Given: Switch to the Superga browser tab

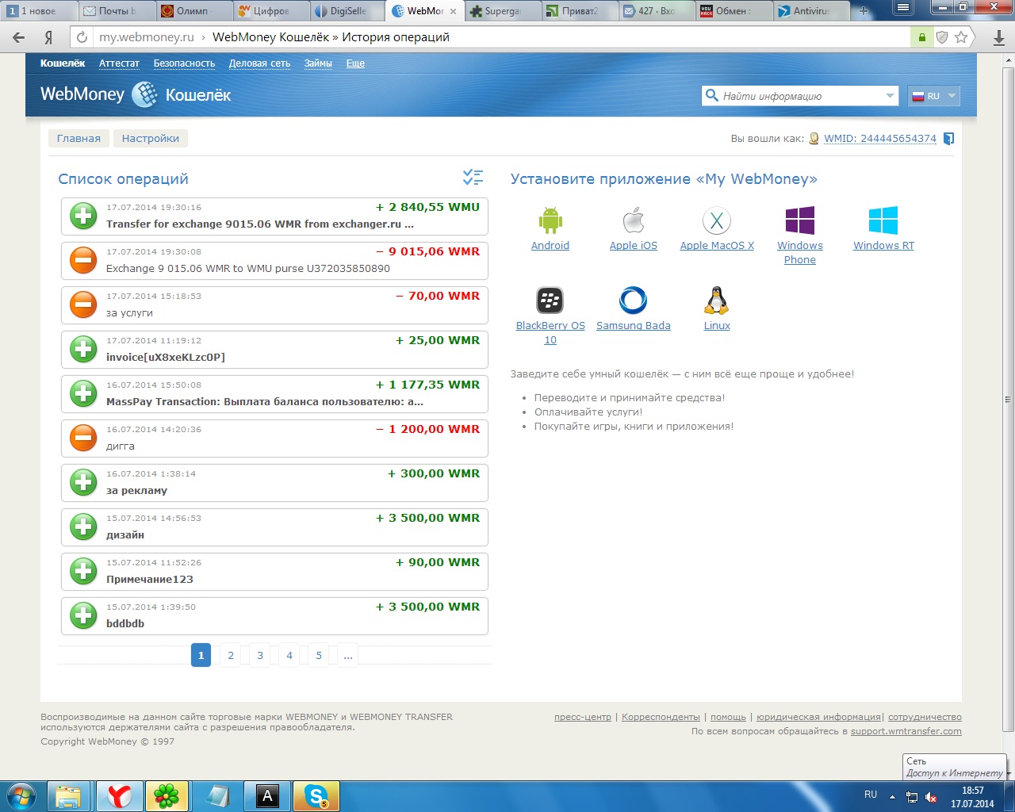Looking at the screenshot, I should 503,11.
